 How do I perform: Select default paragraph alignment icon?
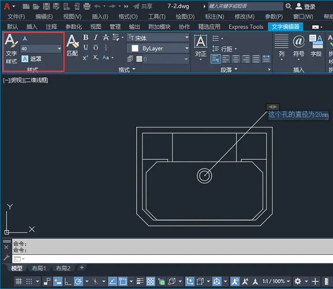[215, 59]
